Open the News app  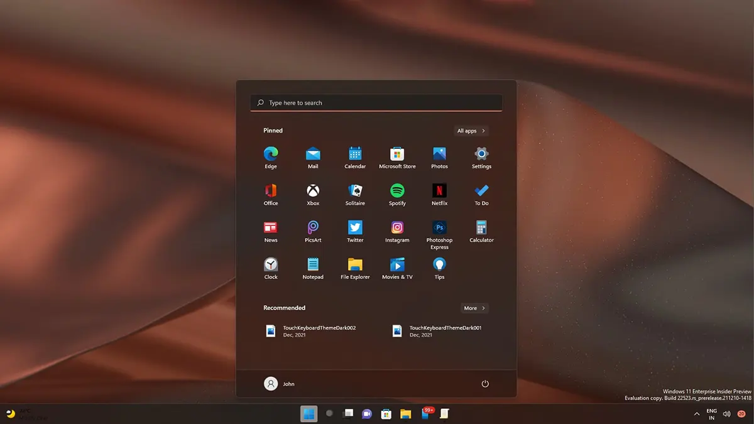pyautogui.click(x=271, y=231)
